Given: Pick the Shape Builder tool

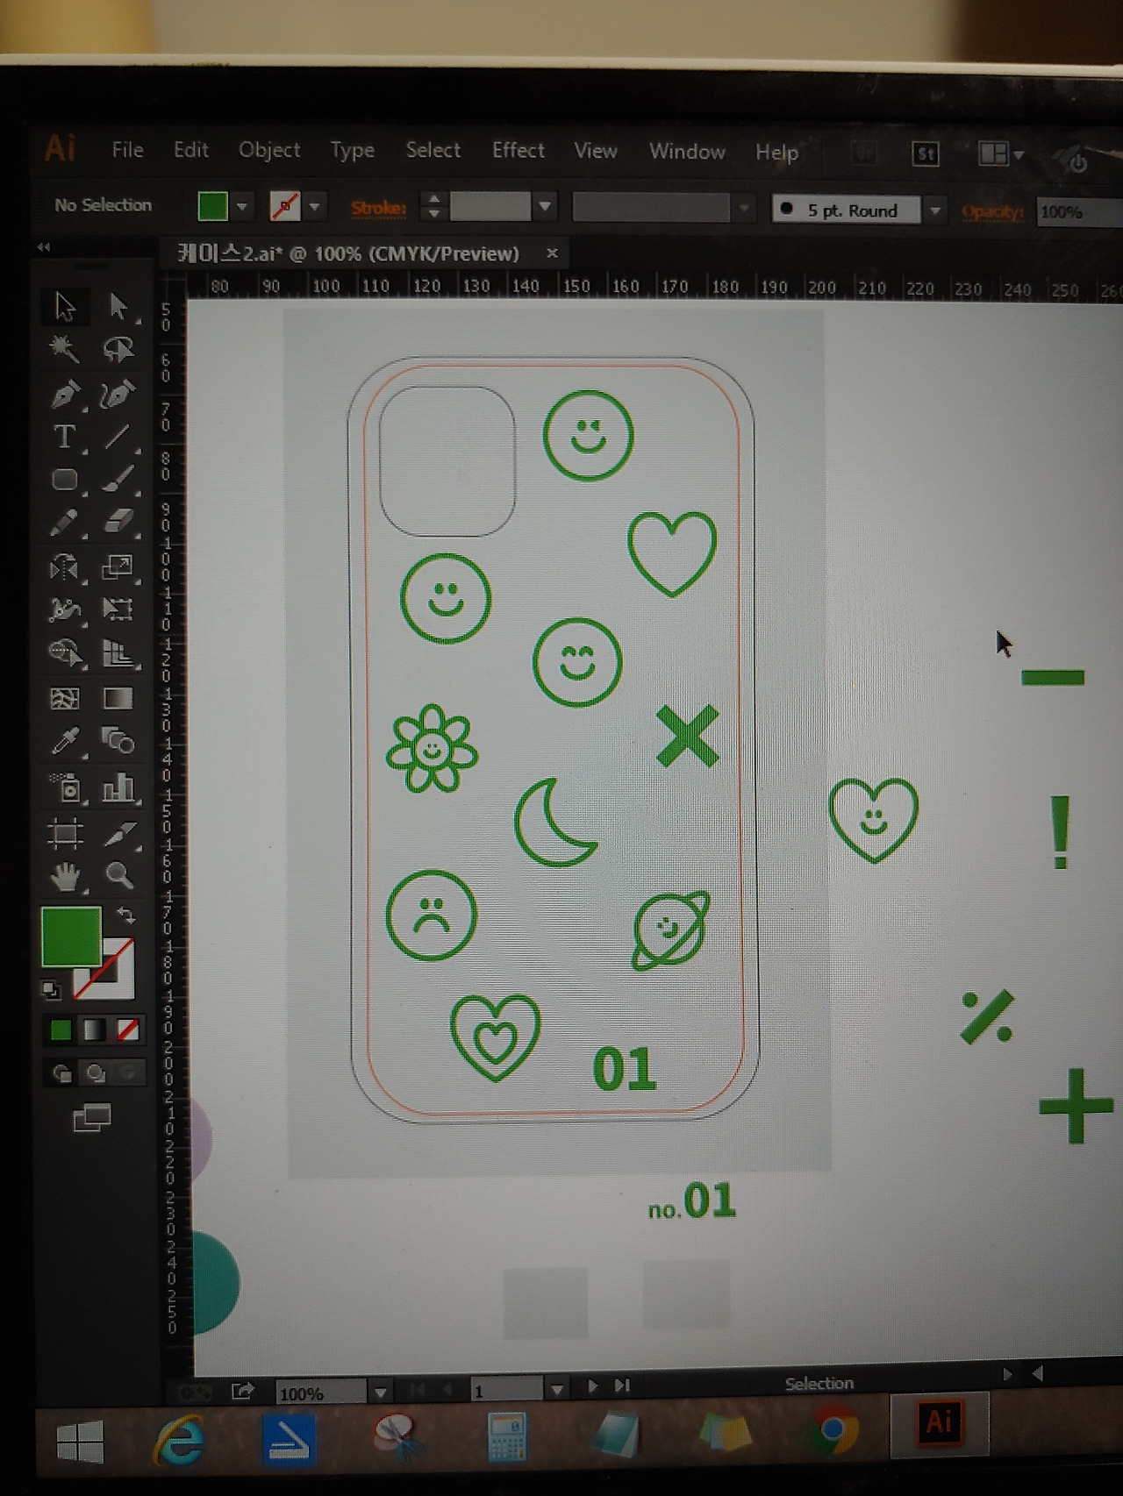Looking at the screenshot, I should point(64,653).
